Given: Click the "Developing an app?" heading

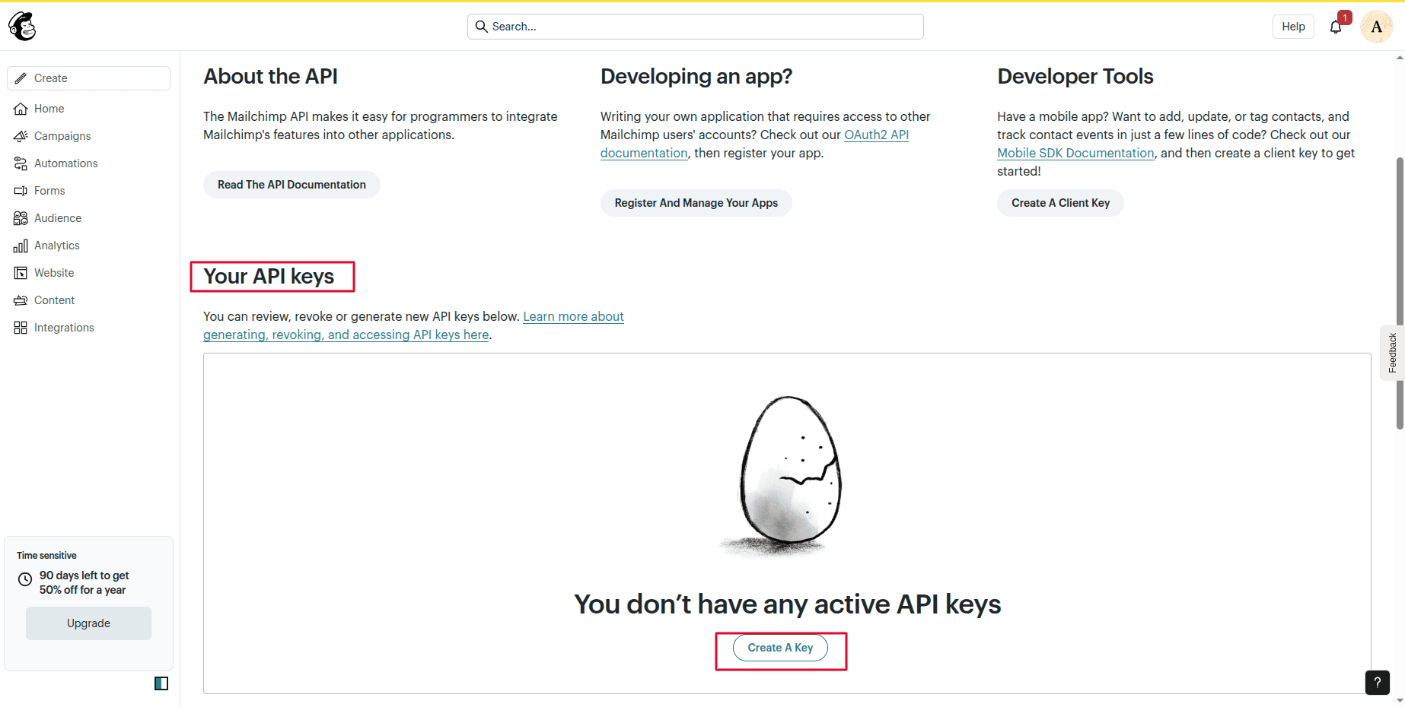Looking at the screenshot, I should (x=696, y=77).
